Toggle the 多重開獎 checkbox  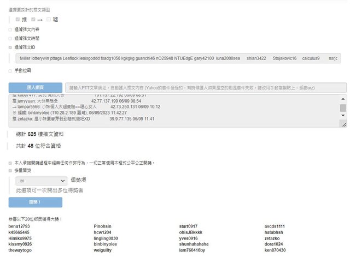10,171
